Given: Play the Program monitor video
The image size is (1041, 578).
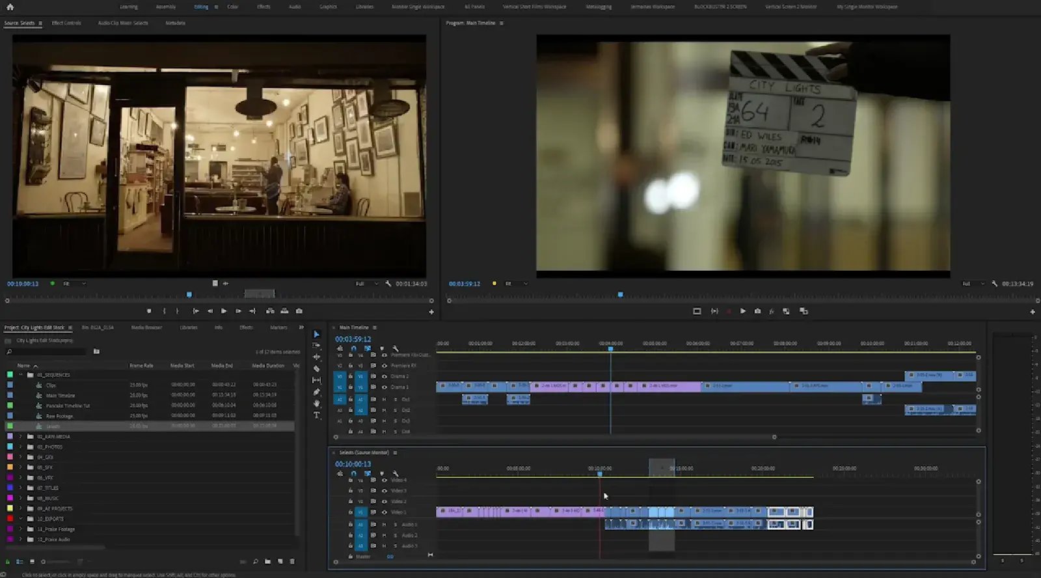Looking at the screenshot, I should pos(742,311).
